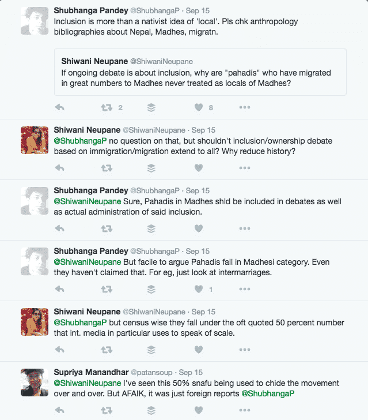
Task: Reply to the census 50 percent tweet
Action: (x=60, y=350)
